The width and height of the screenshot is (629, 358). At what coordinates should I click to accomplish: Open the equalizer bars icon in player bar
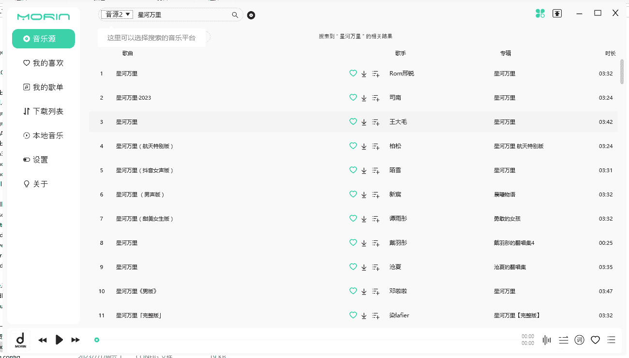[x=547, y=340]
